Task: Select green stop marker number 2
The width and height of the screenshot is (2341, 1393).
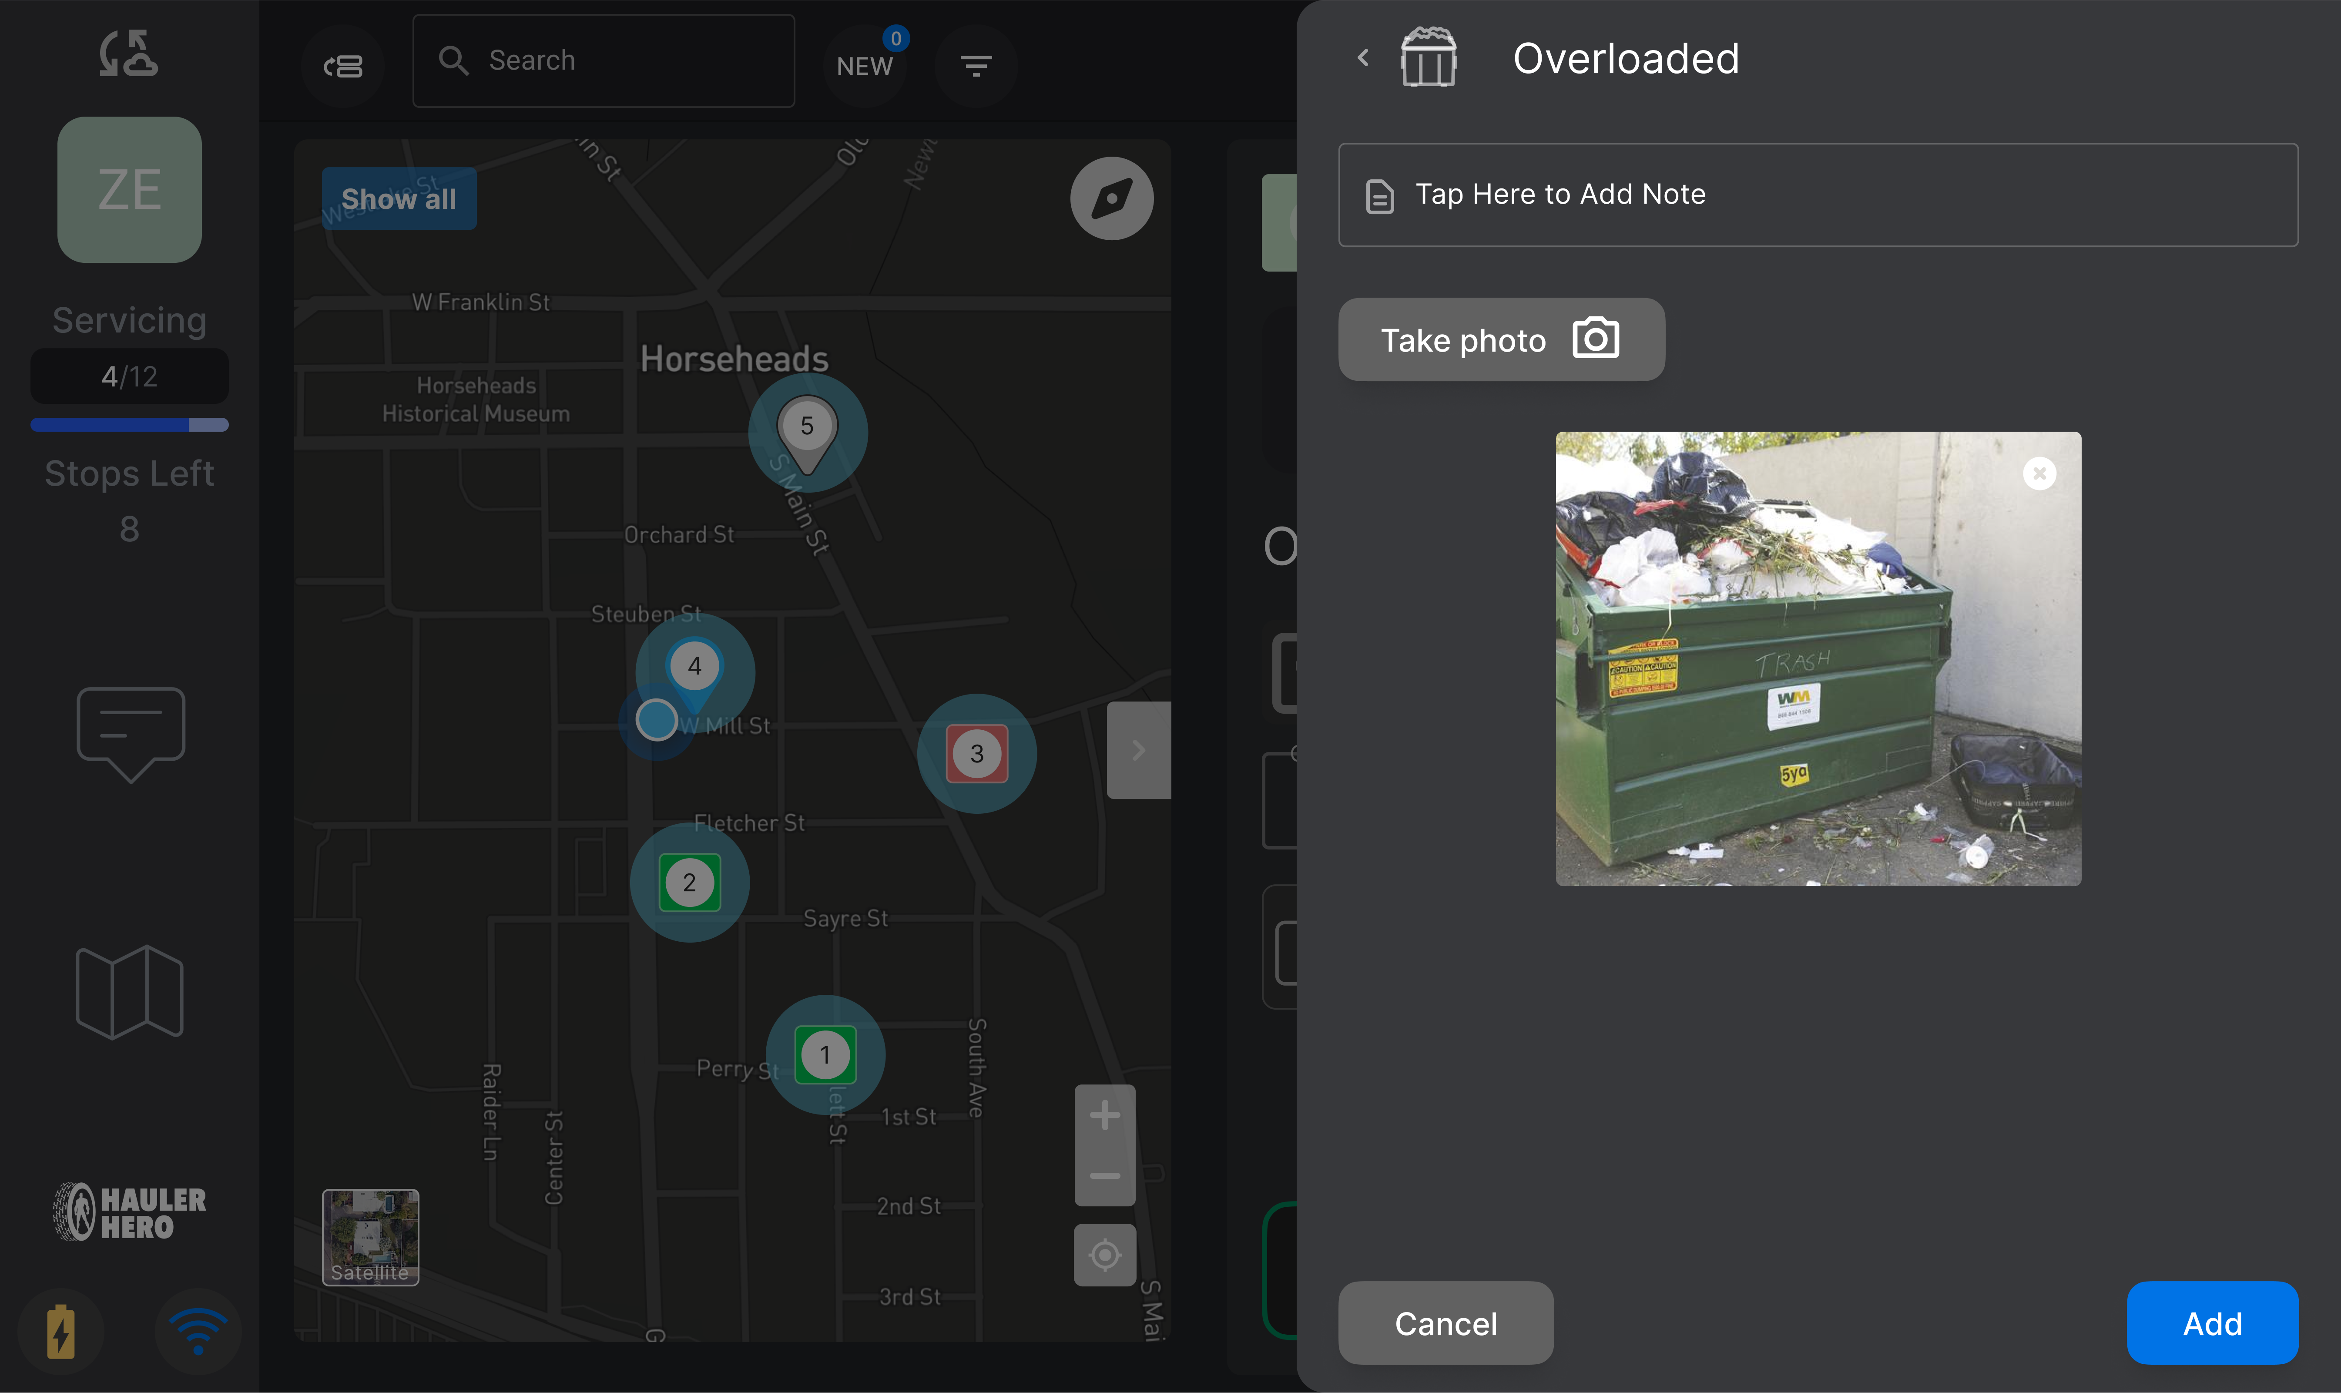Action: [690, 883]
